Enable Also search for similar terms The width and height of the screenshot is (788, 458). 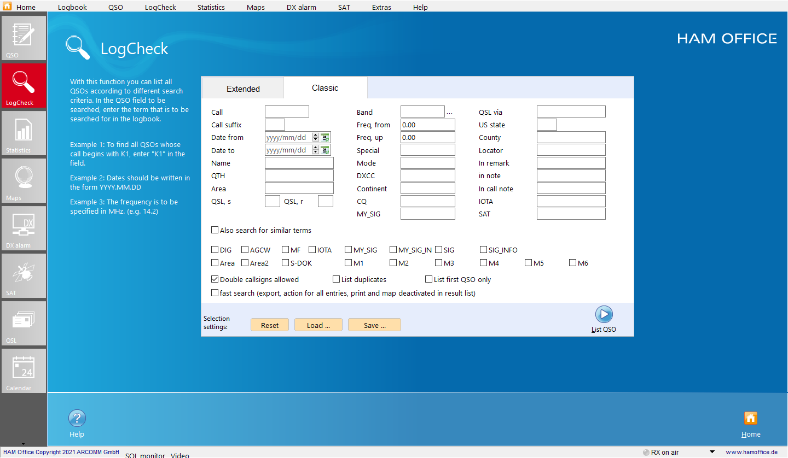tap(215, 230)
